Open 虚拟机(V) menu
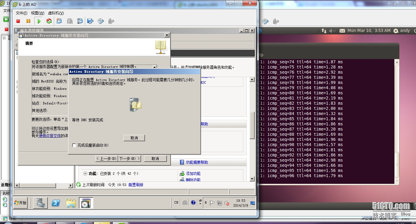This screenshot has width=416, height=224. pyautogui.click(x=56, y=13)
